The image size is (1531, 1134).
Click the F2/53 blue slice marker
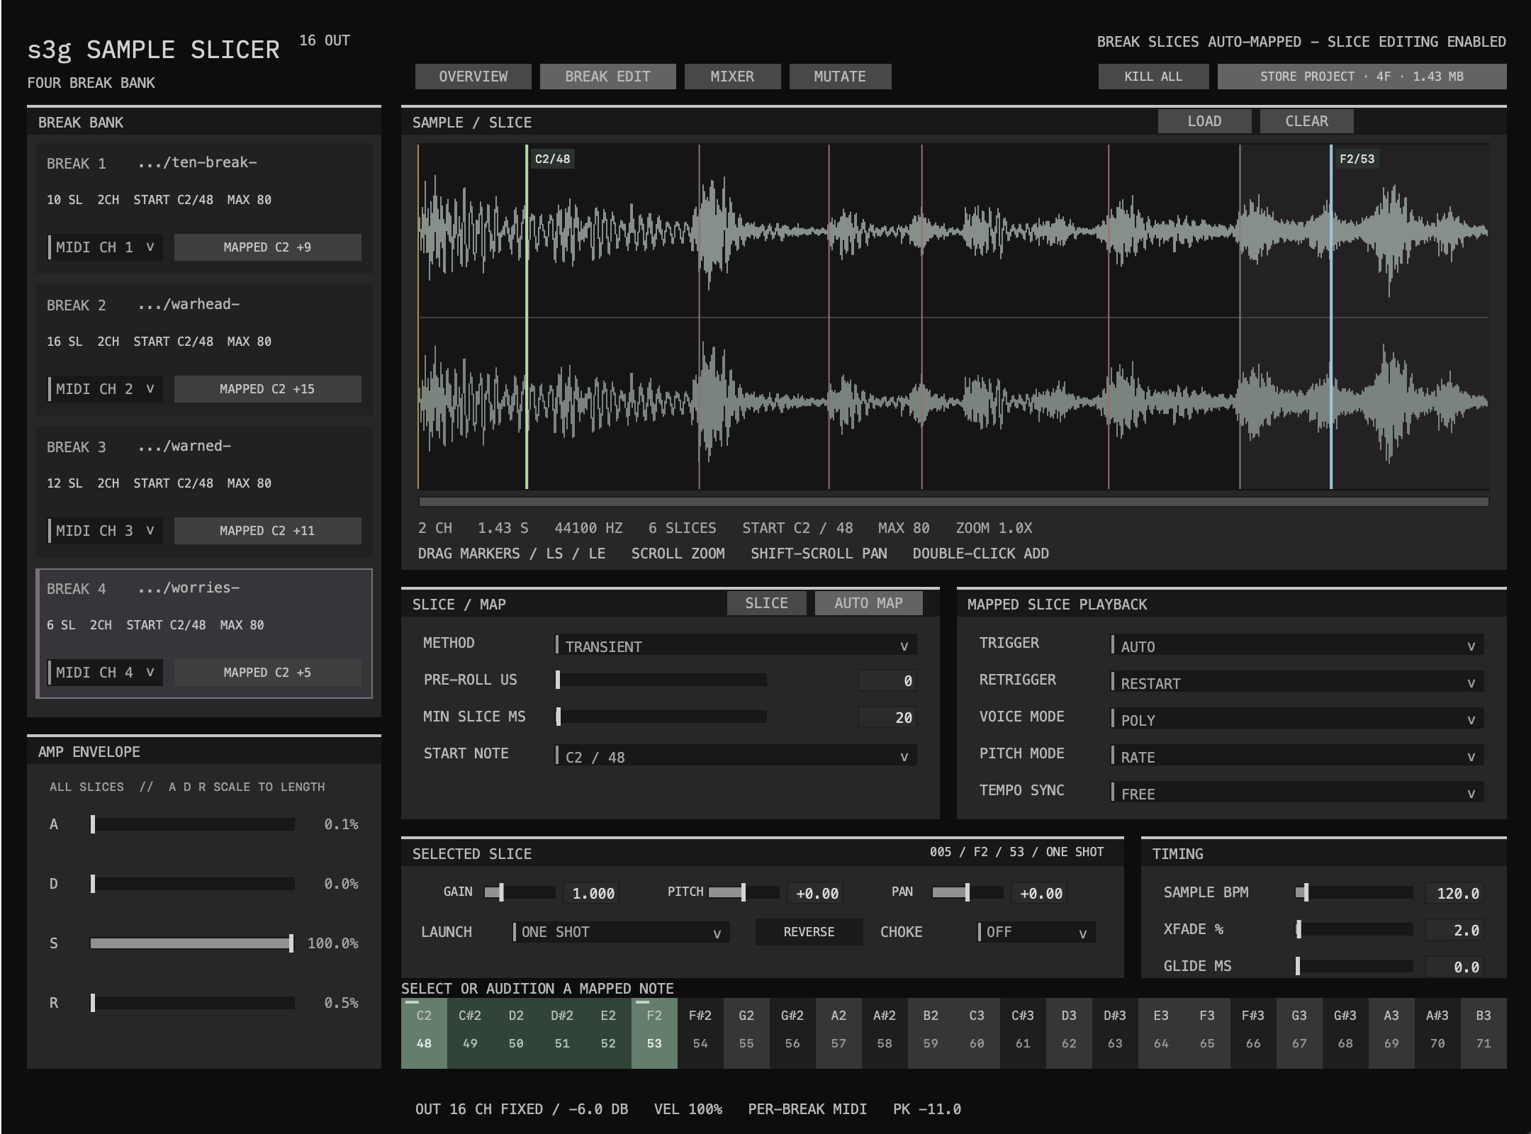[x=1331, y=317]
